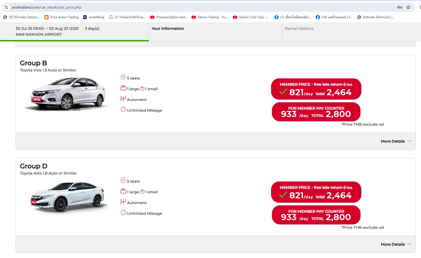The image size is (421, 258).
Task: Choose Group B pay counter 2,800 total
Action: click(316, 112)
